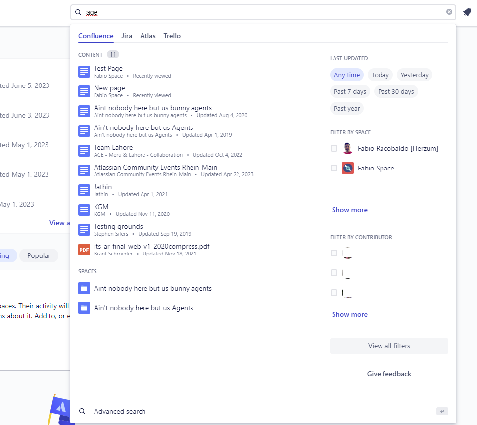Open notifications via the bell icon
The width and height of the screenshot is (477, 425).
click(467, 12)
